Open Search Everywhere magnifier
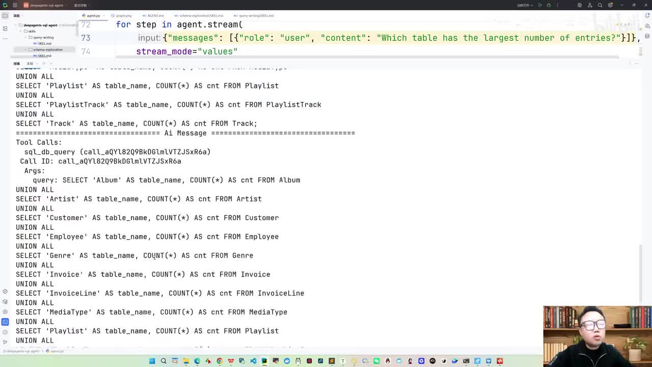This screenshot has width=652, height=367. click(600, 5)
